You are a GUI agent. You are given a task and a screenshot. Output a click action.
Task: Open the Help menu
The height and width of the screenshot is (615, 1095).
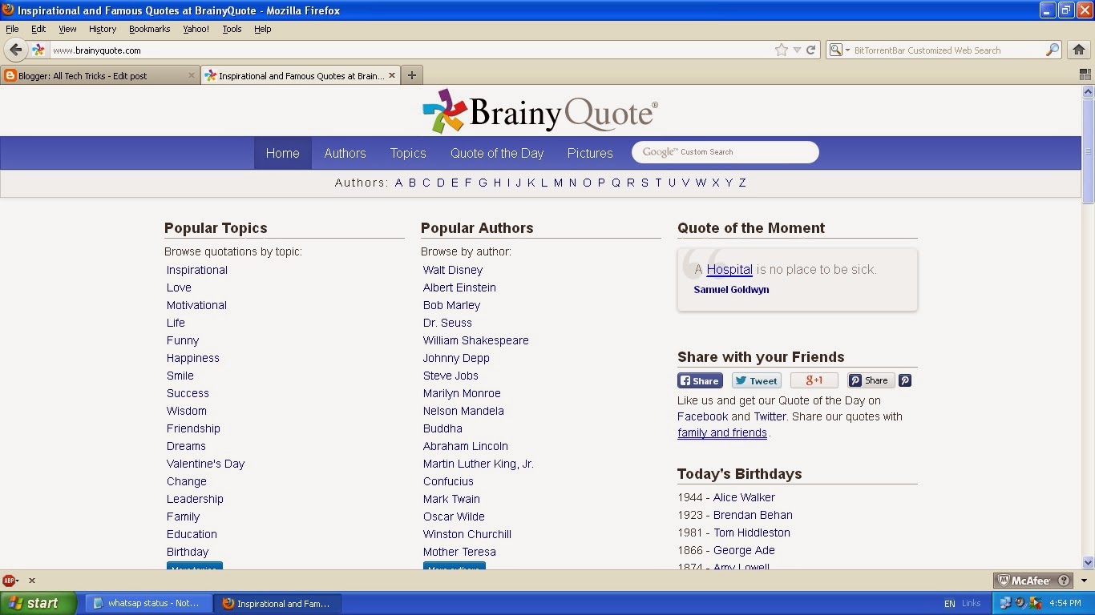pyautogui.click(x=263, y=29)
